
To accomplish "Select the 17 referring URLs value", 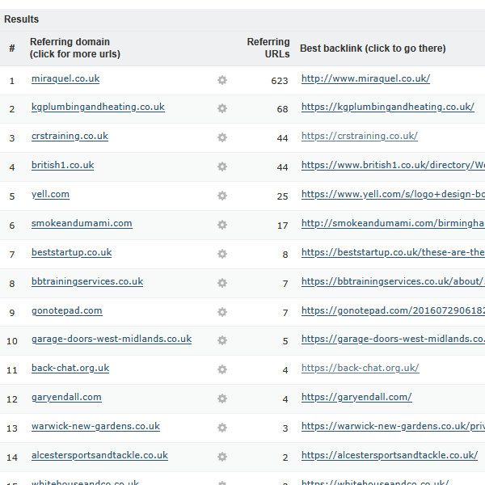I will [282, 226].
